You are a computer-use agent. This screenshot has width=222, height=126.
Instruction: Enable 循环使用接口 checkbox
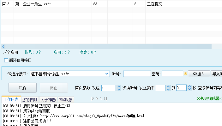pyautogui.click(x=6, y=60)
